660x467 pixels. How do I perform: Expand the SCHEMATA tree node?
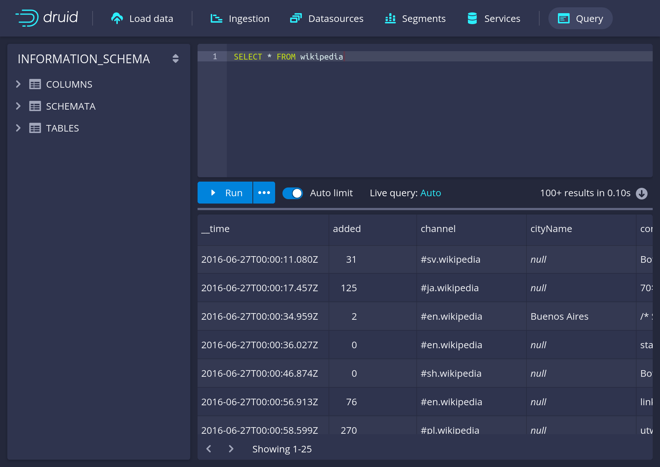18,106
